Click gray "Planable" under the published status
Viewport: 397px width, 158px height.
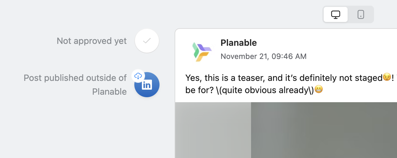coord(109,92)
